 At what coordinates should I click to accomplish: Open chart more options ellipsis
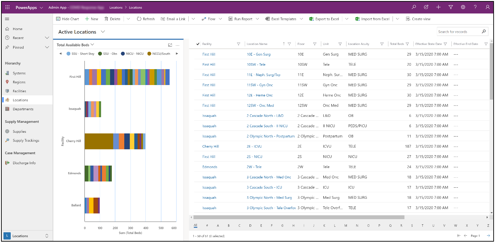178,45
